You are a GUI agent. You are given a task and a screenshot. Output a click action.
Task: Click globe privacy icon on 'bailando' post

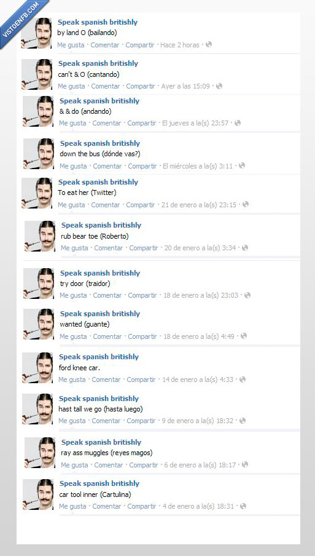point(209,44)
